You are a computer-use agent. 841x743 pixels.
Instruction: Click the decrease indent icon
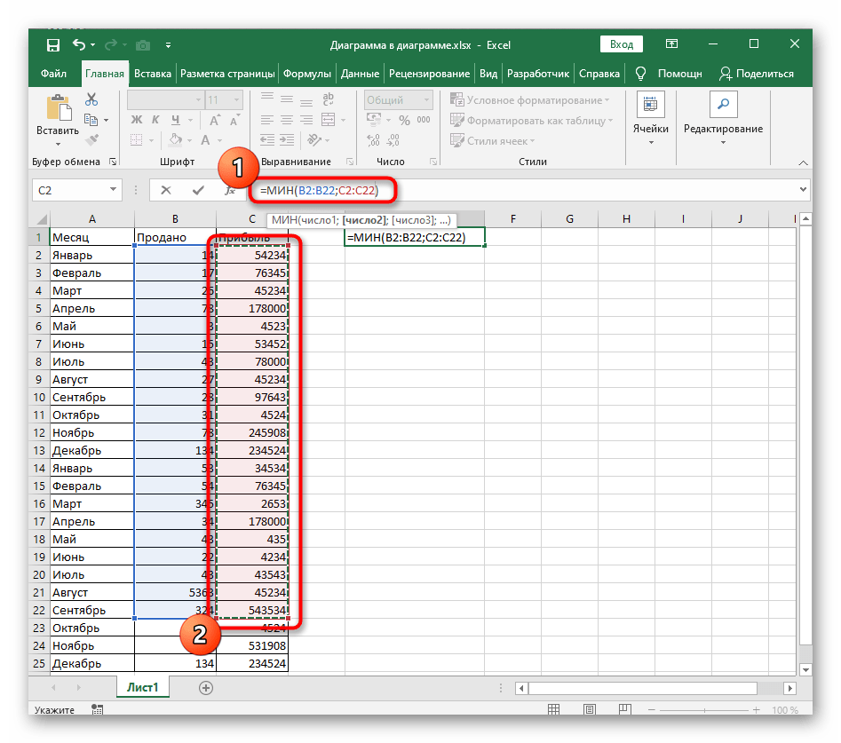pos(267,140)
